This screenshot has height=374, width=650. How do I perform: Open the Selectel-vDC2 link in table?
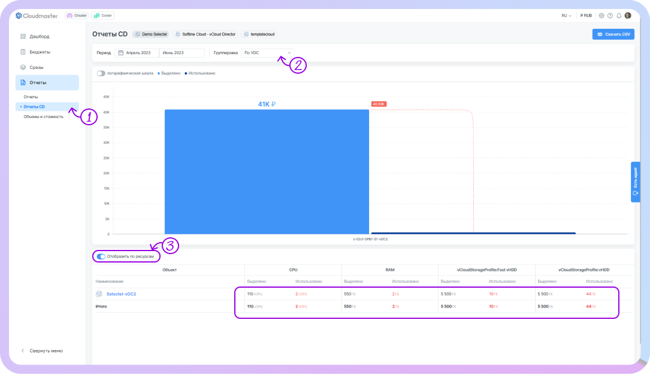pos(121,294)
